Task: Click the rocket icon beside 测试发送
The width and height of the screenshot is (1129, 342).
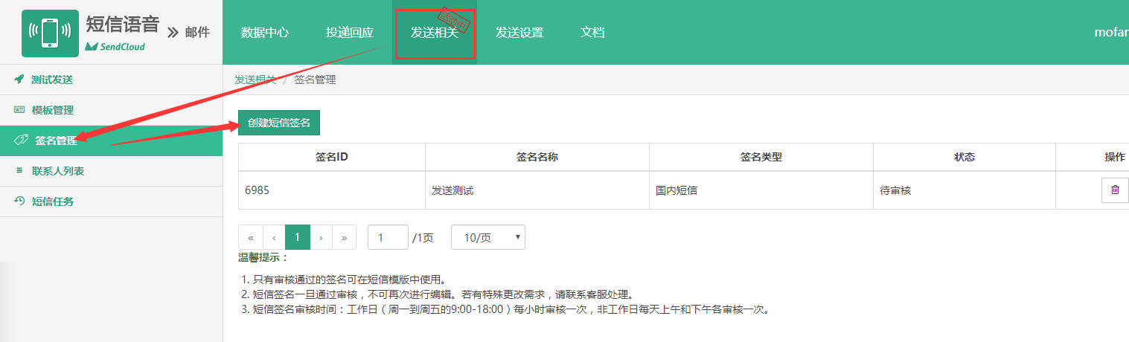Action: click(x=19, y=80)
